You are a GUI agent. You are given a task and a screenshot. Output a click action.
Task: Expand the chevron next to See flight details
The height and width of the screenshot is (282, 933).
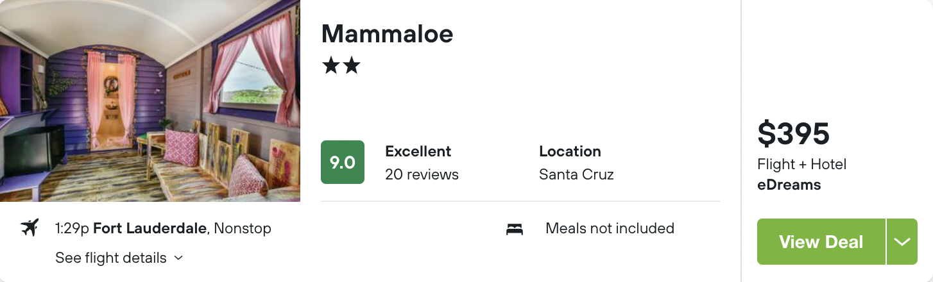[x=179, y=258]
